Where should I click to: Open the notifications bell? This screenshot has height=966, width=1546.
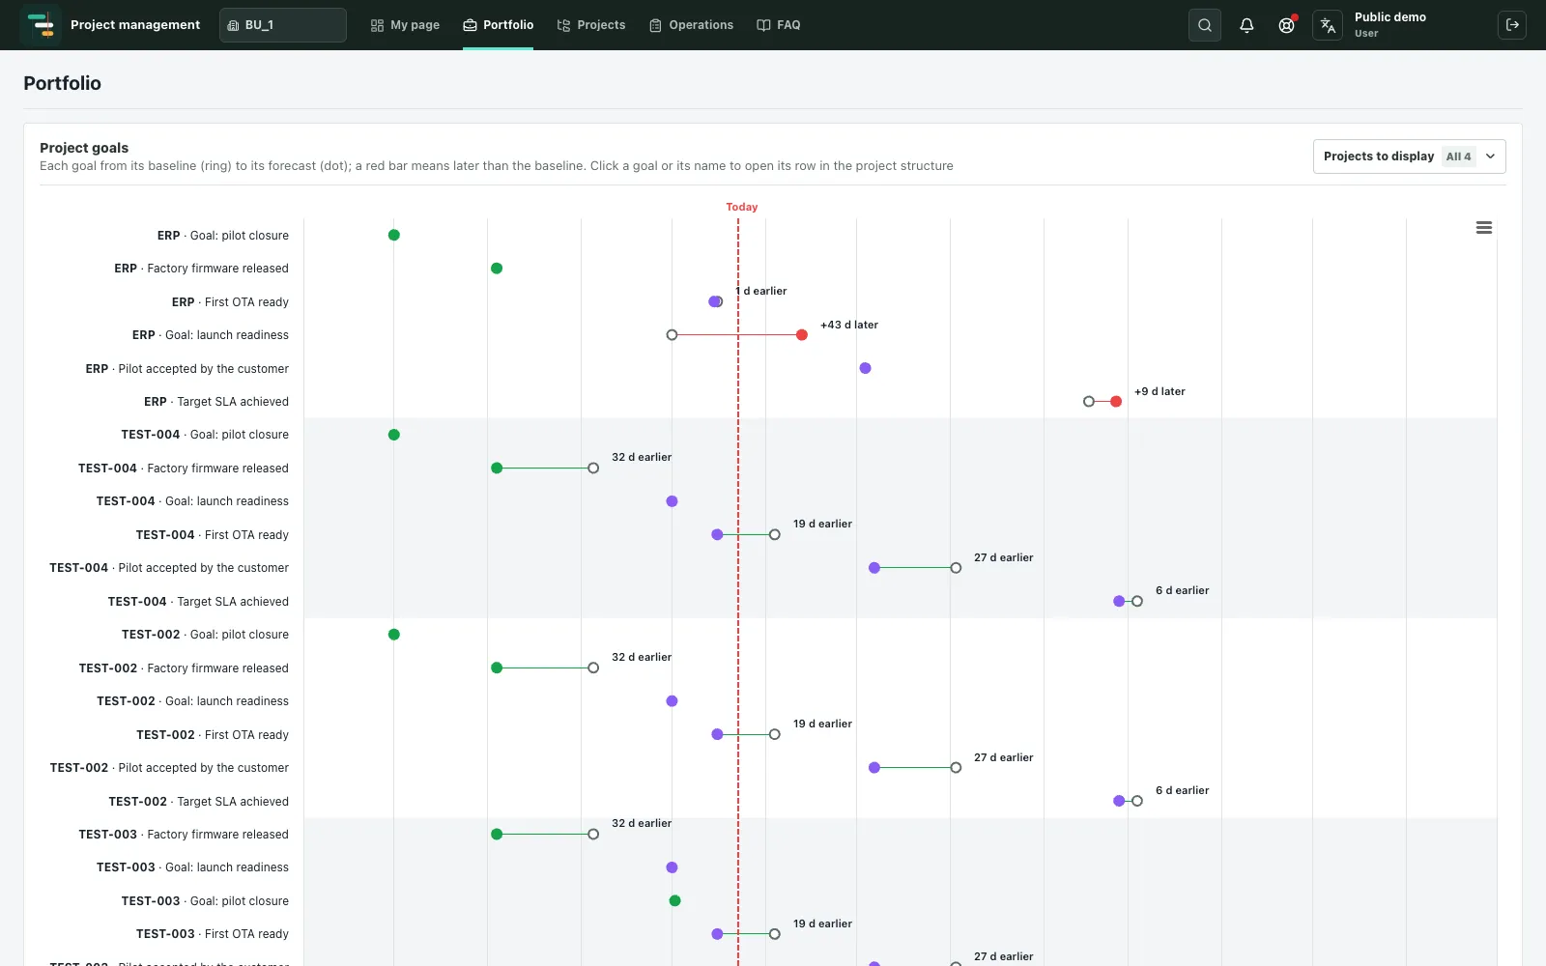(x=1246, y=25)
